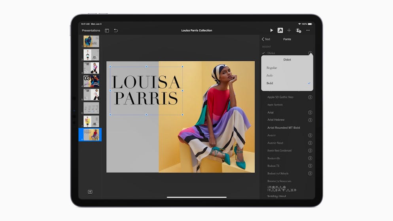Image resolution: width=393 pixels, height=221 pixels.
Task: Select the model photo on the slide
Action: tap(207, 117)
